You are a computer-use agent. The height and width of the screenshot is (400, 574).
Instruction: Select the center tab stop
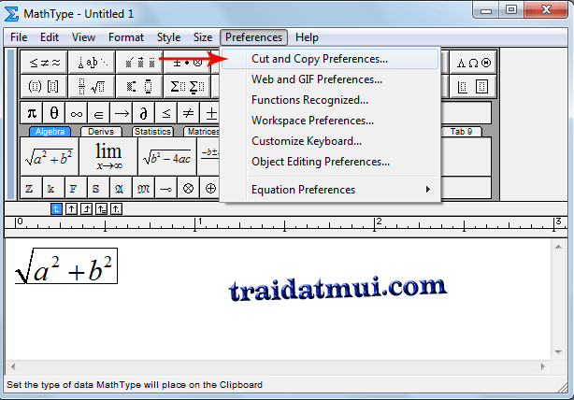pos(71,209)
